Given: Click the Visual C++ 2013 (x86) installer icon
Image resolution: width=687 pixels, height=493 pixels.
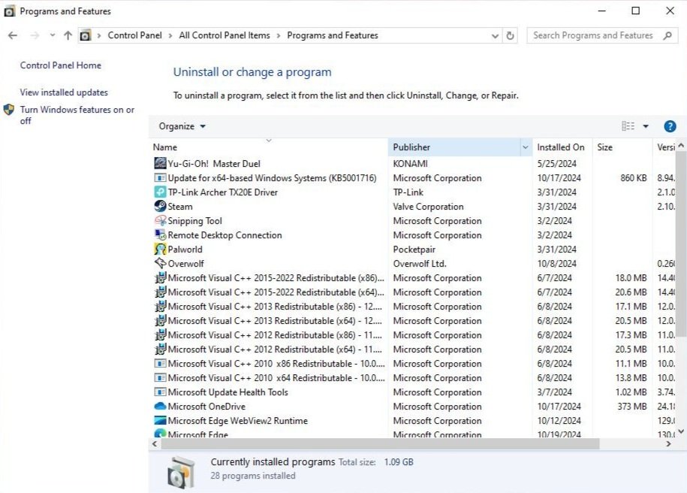Looking at the screenshot, I should 161,306.
